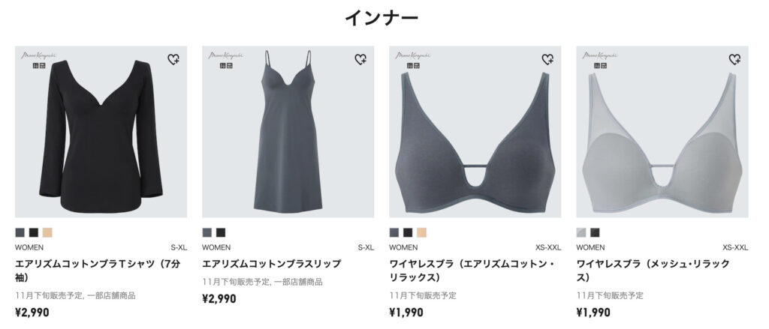The height and width of the screenshot is (329, 769).
Task: Open the black bra T-shirt product image
Action: pos(101,132)
